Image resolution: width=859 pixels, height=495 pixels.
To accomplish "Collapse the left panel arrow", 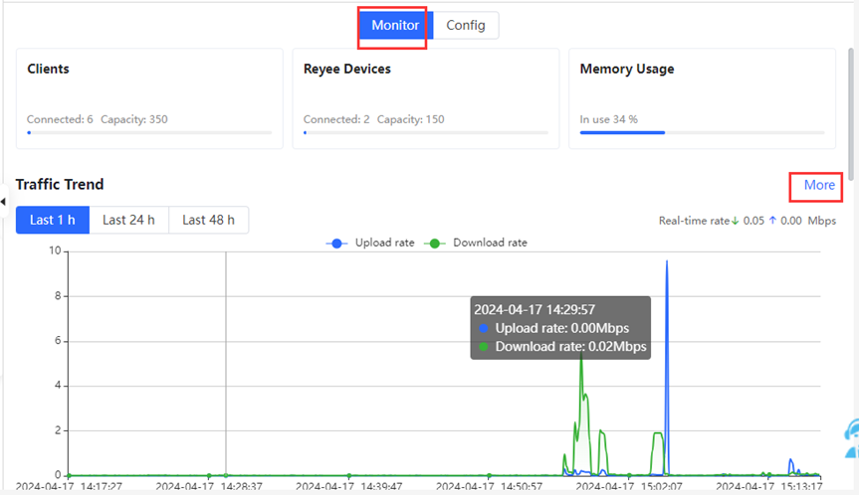I will (4, 202).
